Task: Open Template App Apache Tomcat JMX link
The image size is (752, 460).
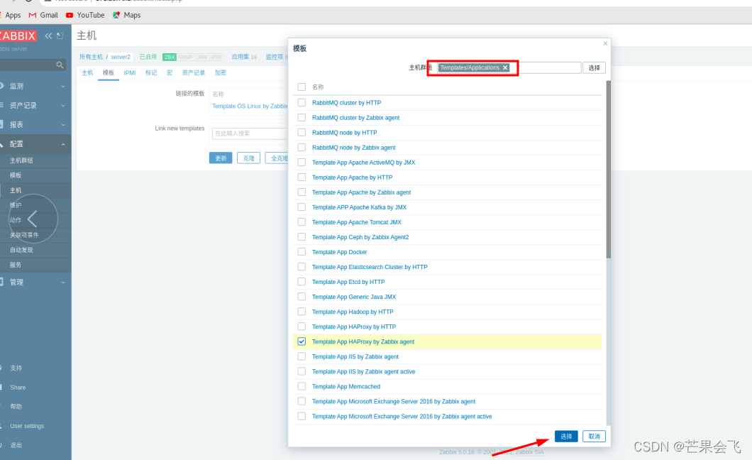Action: pos(357,222)
